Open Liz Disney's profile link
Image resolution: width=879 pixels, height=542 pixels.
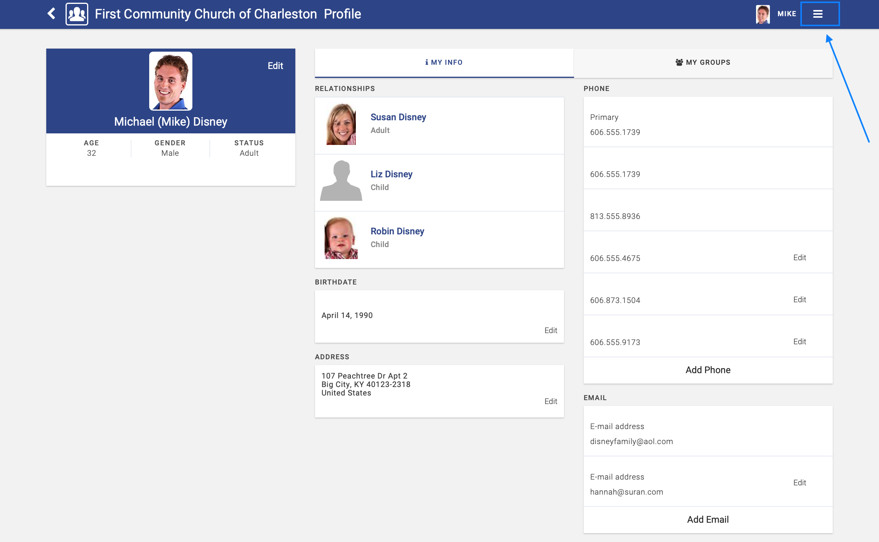[391, 174]
